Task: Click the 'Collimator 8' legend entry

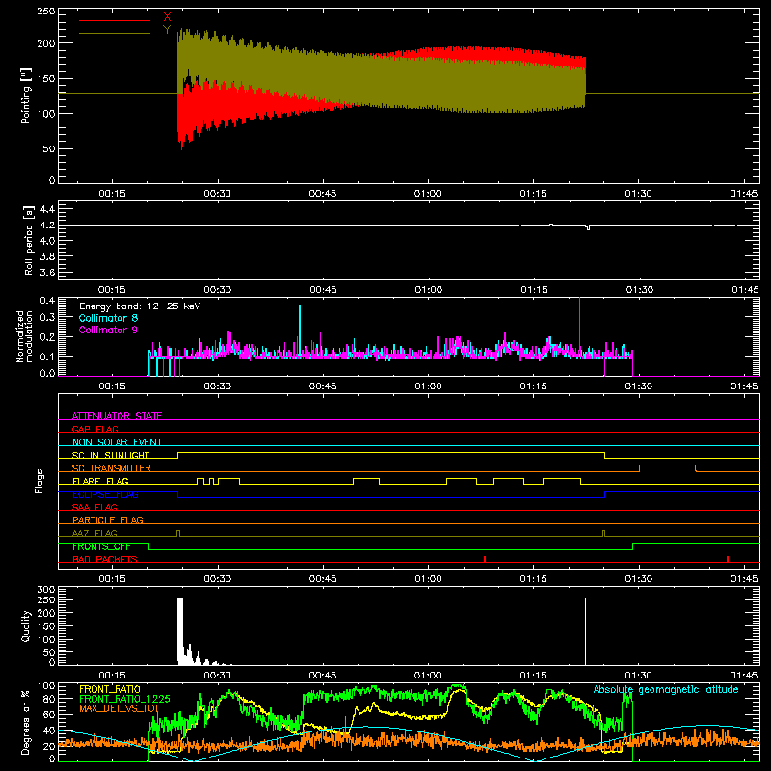Action: 108,318
